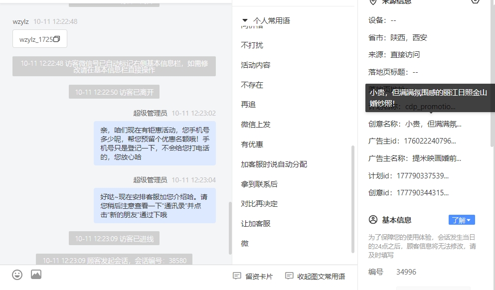The image size is (495, 290).
Task: Click the chat history scrollbar
Action: point(230,228)
